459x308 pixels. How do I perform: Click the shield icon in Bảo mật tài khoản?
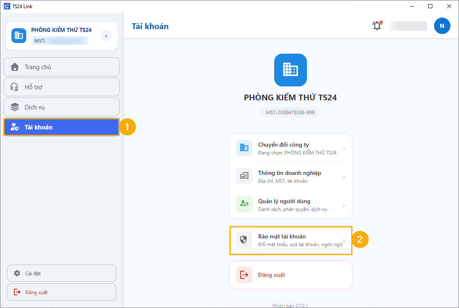tap(243, 240)
